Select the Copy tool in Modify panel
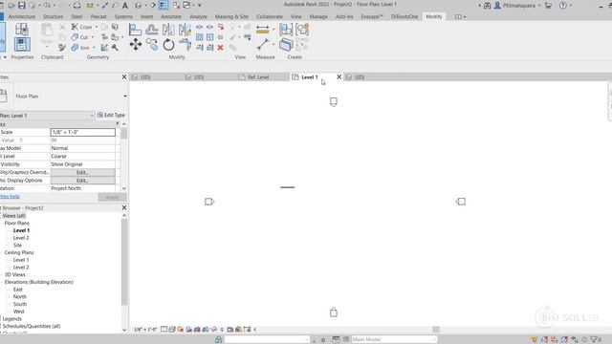The image size is (612, 344). [x=152, y=45]
